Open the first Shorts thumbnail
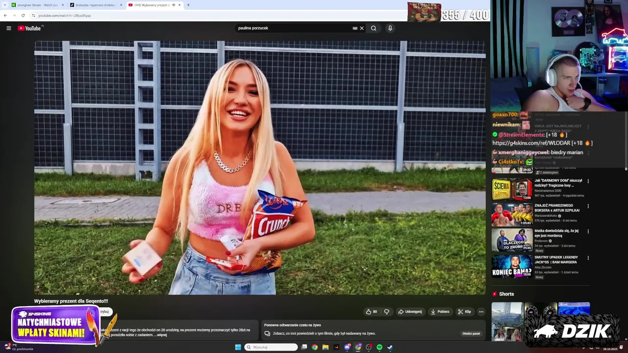 [507, 321]
